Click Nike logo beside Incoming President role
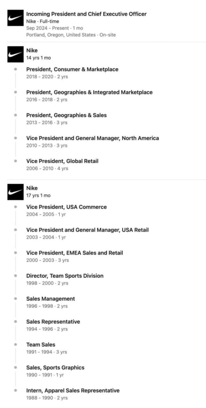The width and height of the screenshot is (206, 408). pyautogui.click(x=15, y=18)
